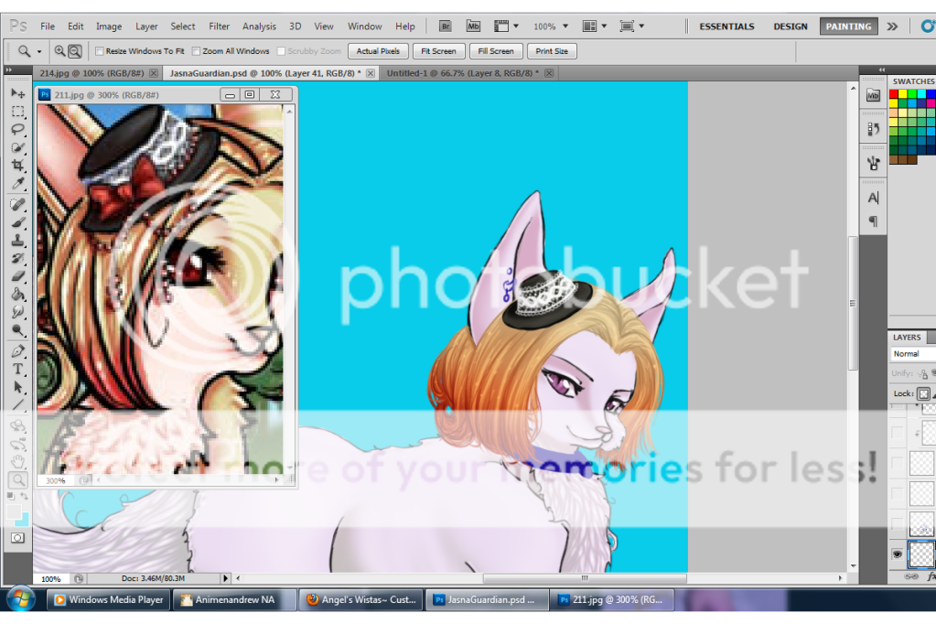Select the Crop tool

tap(17, 166)
